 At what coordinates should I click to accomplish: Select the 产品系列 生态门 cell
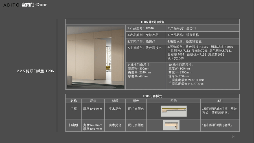(203, 28)
